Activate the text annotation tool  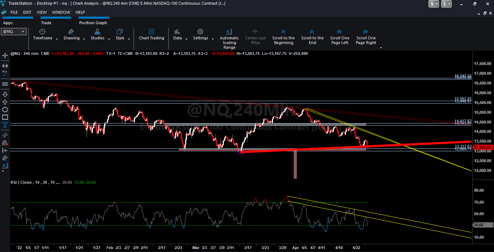tap(5, 125)
